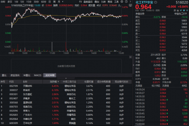Click the 卖一 price 0.964
This screenshot has width=189, height=126.
[163, 34]
